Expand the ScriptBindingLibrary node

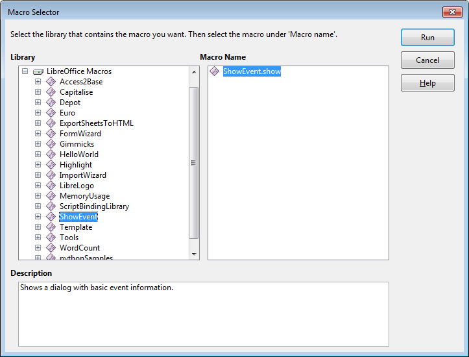pos(38,206)
